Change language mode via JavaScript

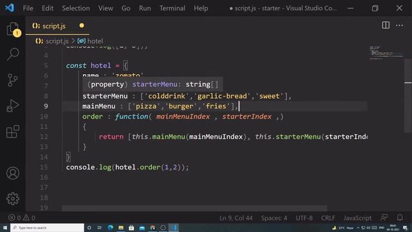pos(357,218)
